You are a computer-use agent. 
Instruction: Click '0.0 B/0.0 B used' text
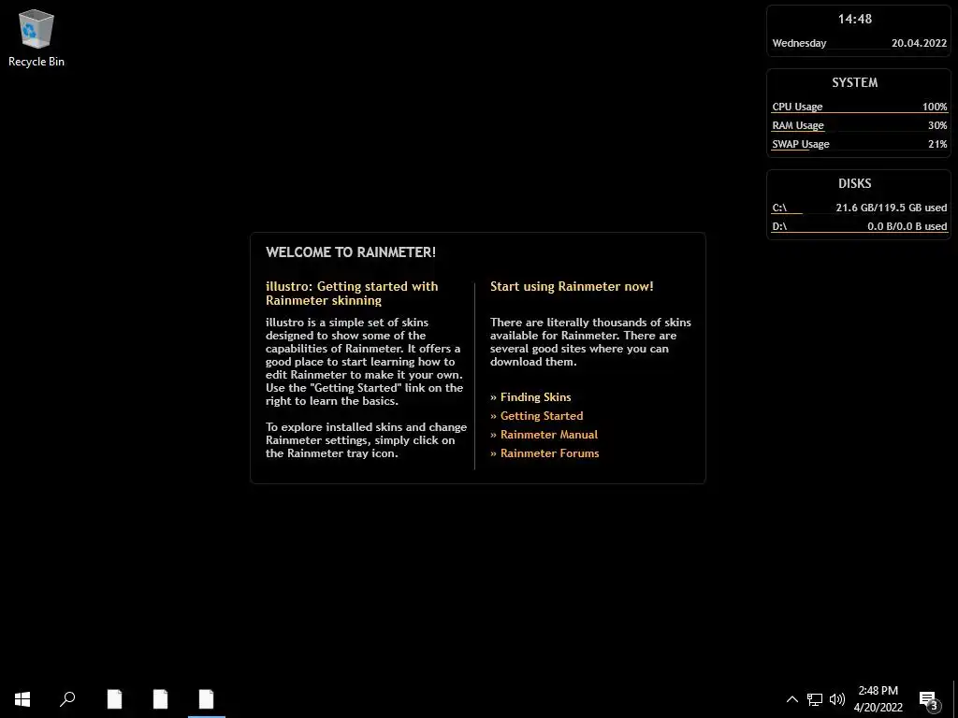907,226
